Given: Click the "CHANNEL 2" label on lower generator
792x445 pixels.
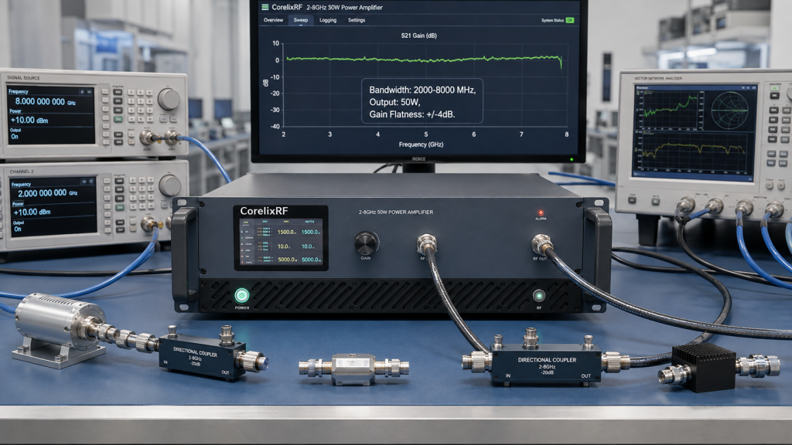Looking at the screenshot, I should pyautogui.click(x=22, y=172).
